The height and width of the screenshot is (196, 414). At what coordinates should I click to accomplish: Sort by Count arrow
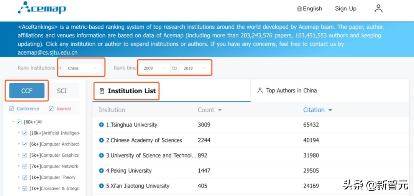pos(220,110)
